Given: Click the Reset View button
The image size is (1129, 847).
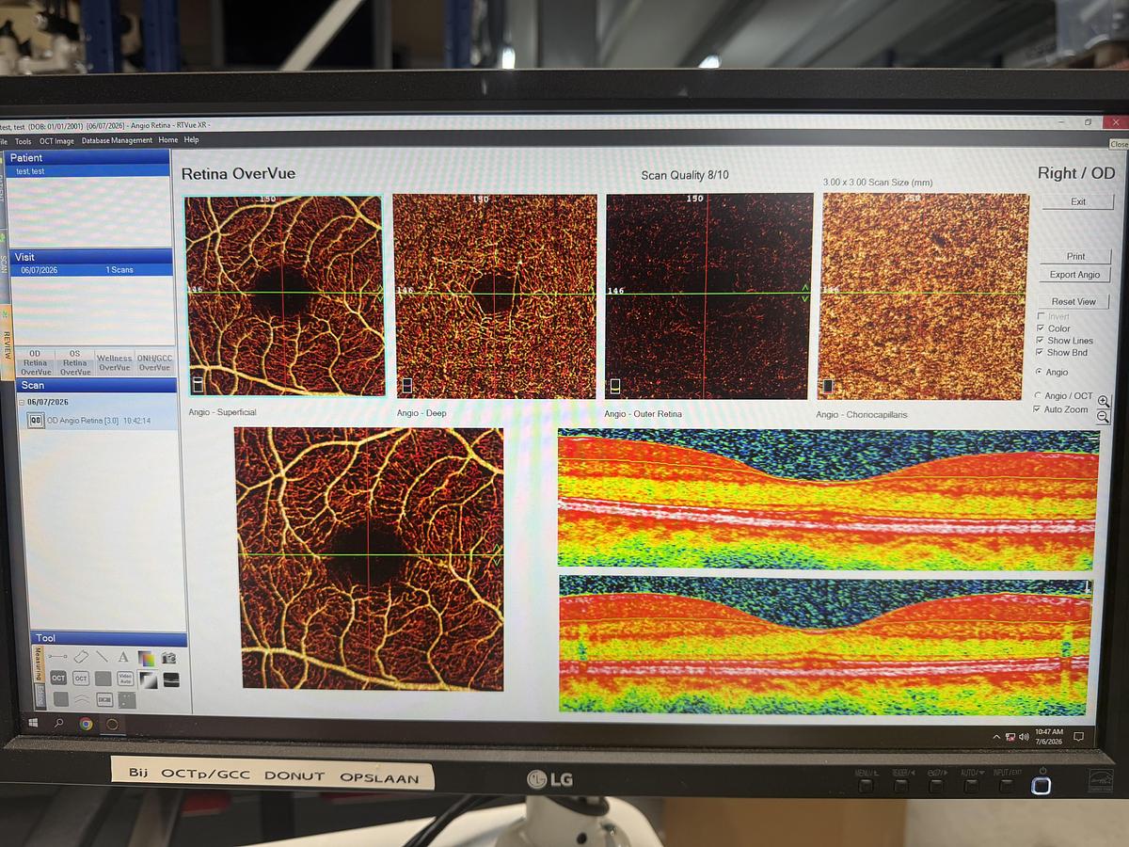Looking at the screenshot, I should tap(1074, 302).
